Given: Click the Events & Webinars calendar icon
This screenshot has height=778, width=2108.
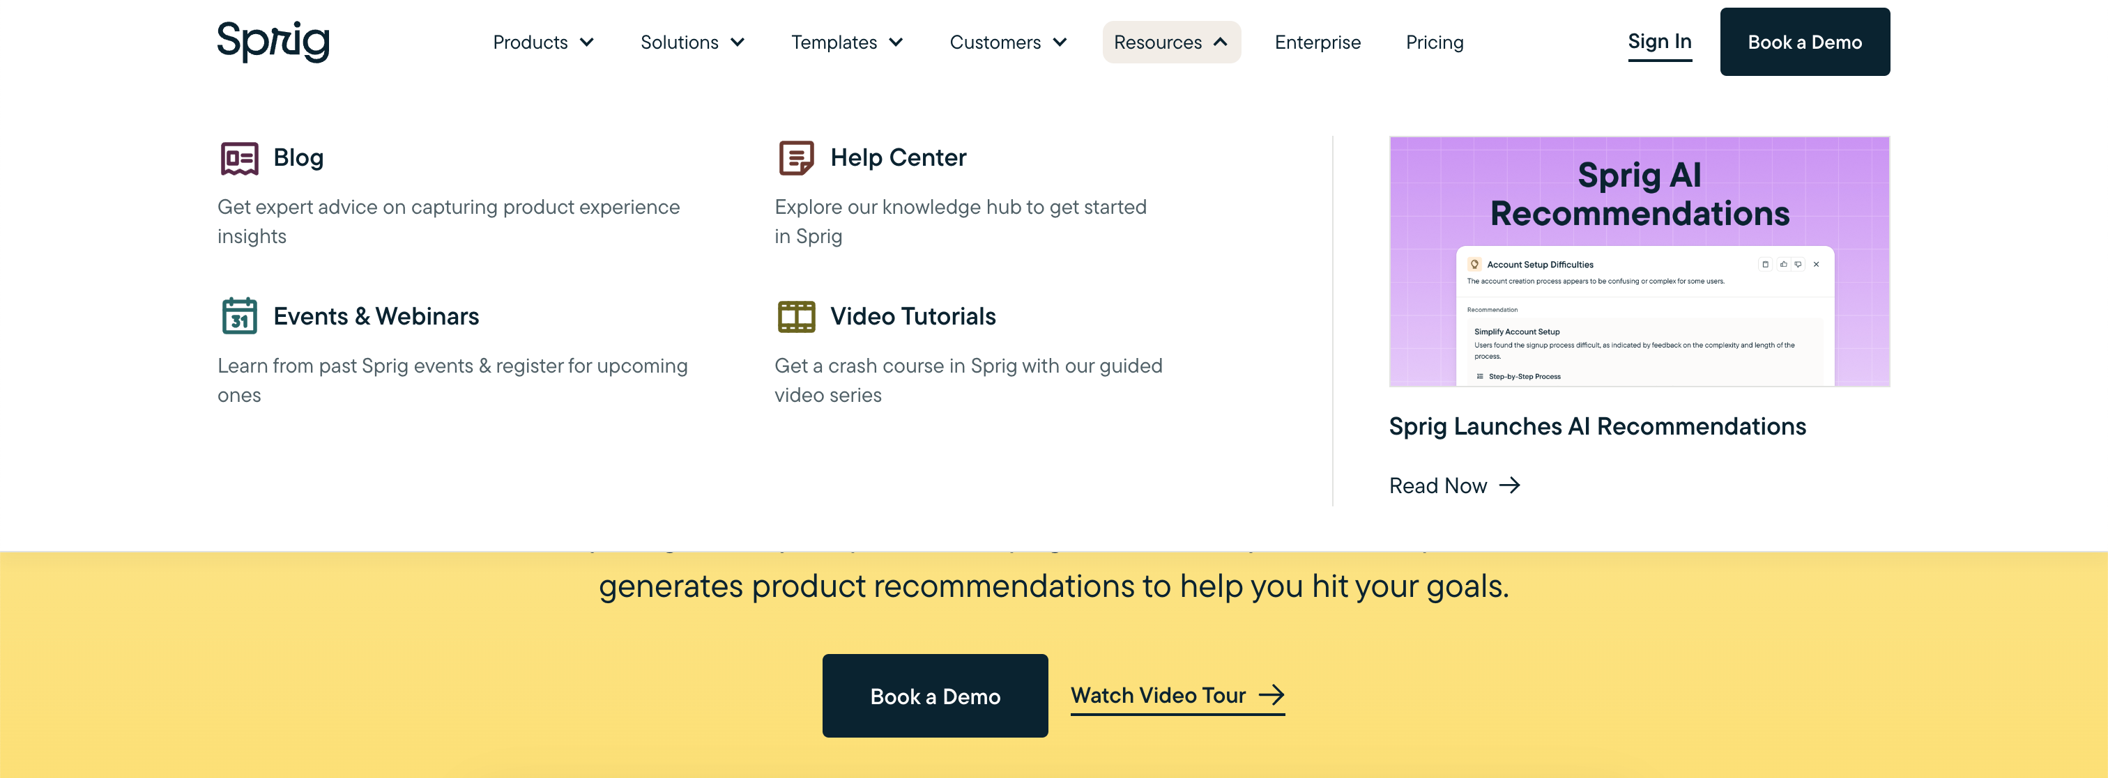Looking at the screenshot, I should (x=239, y=316).
